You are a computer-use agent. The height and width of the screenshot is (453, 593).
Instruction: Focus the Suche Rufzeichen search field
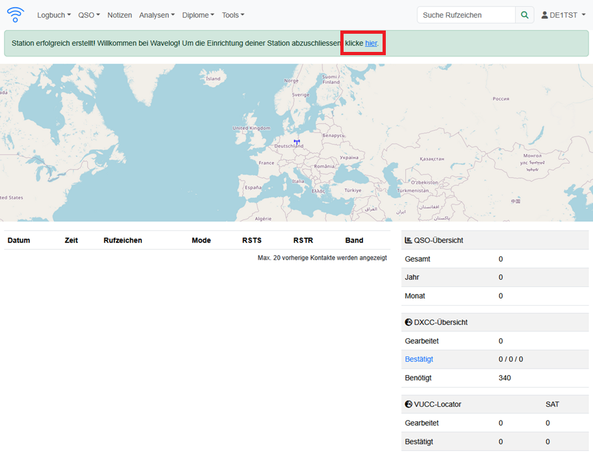[x=466, y=15]
